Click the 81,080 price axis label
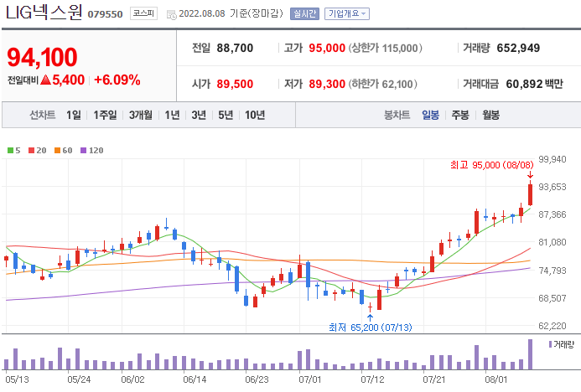This screenshot has height=392, width=581. [x=552, y=242]
